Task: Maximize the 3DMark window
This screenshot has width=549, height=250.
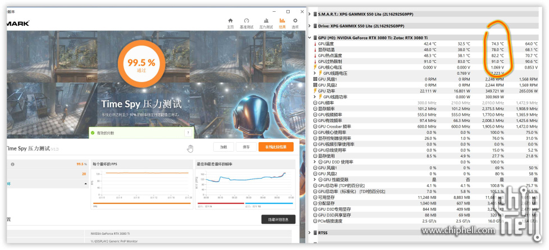Action: (288, 12)
